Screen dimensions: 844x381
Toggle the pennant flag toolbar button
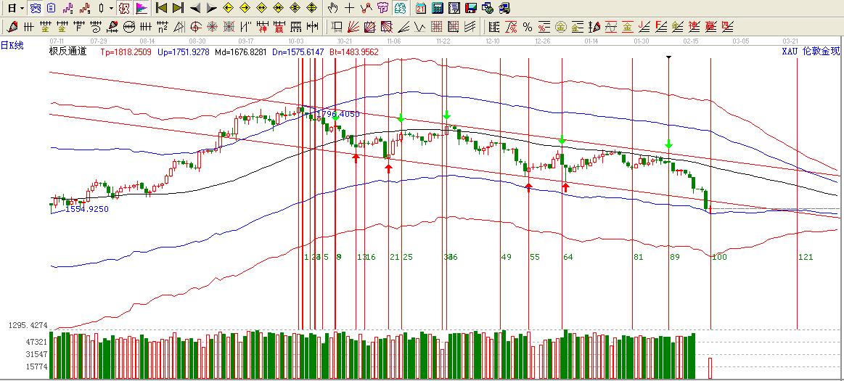[x=141, y=9]
